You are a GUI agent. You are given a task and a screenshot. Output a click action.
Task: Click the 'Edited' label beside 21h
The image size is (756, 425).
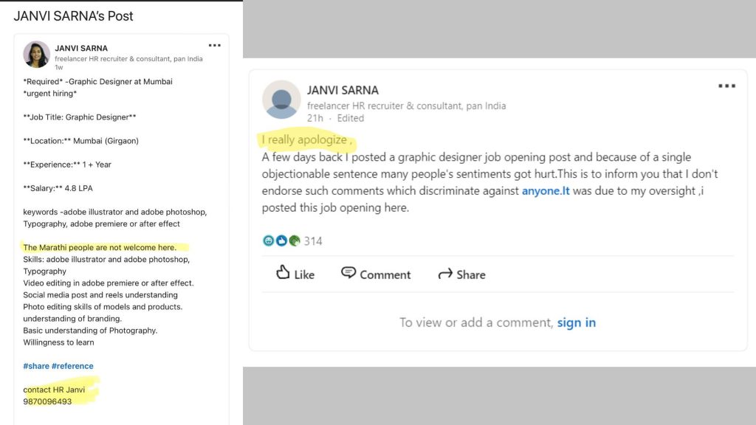click(x=350, y=118)
